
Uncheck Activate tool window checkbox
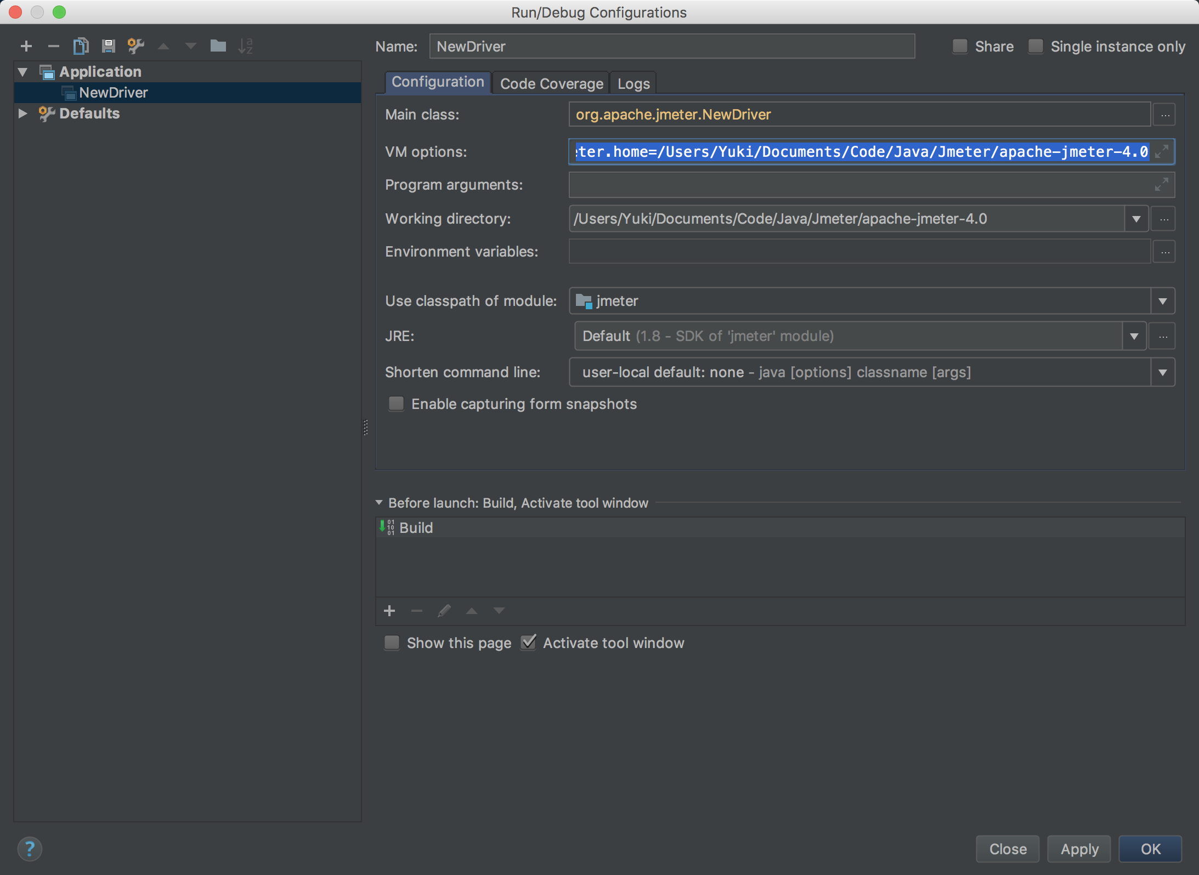(529, 643)
